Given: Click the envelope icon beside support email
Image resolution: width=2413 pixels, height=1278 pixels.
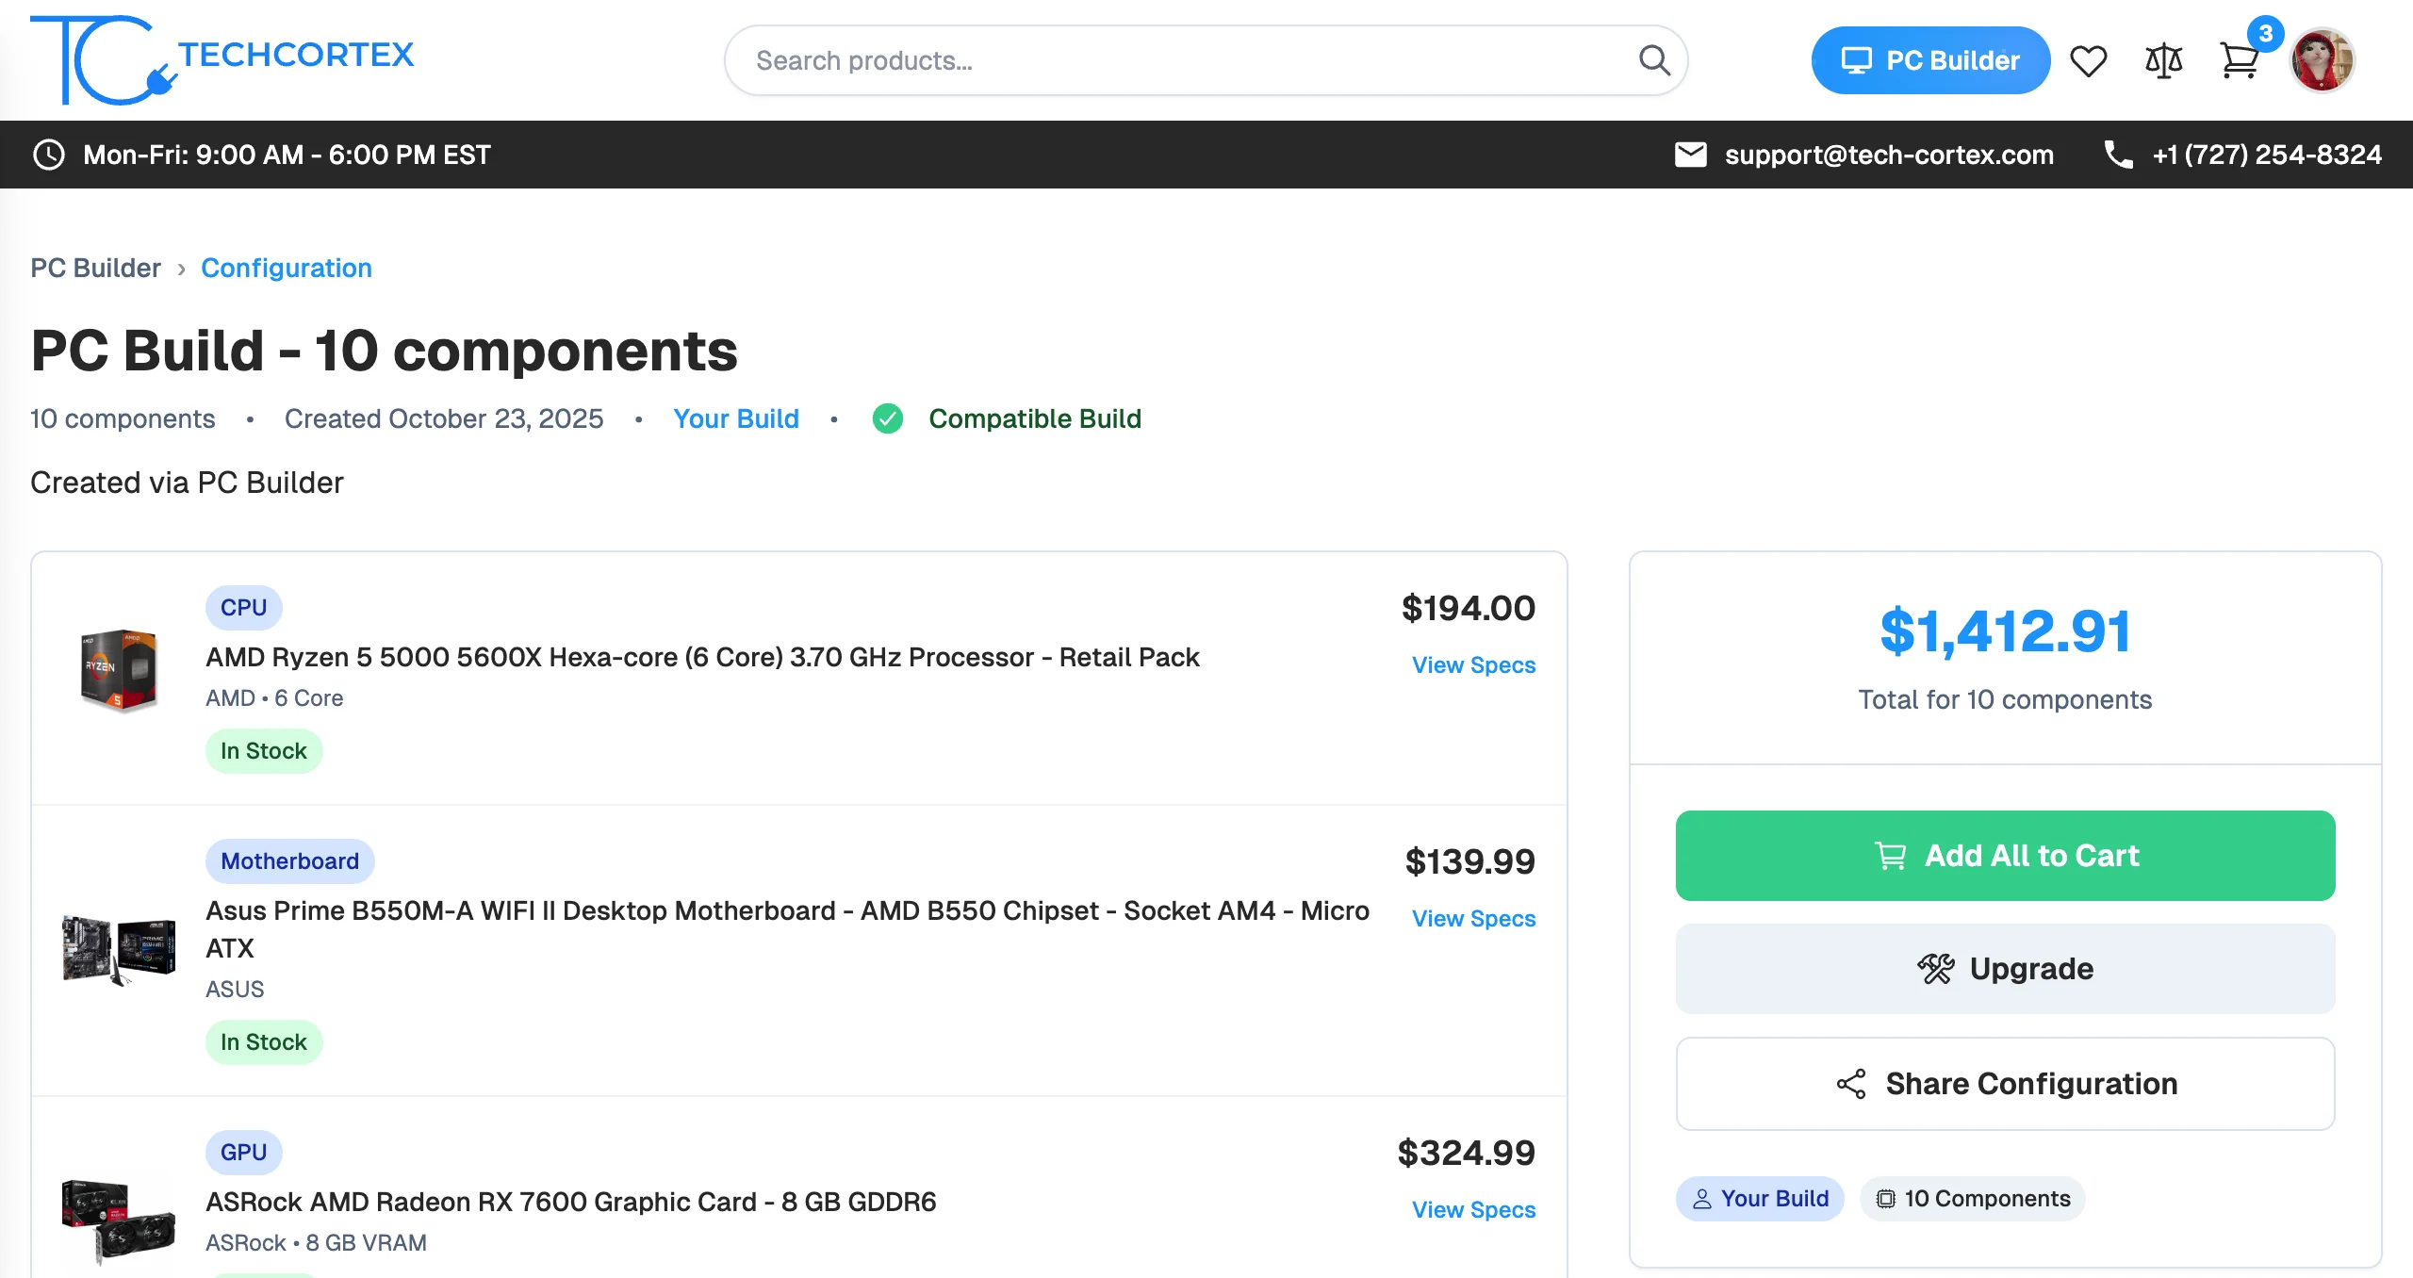Looking at the screenshot, I should pos(1690,155).
